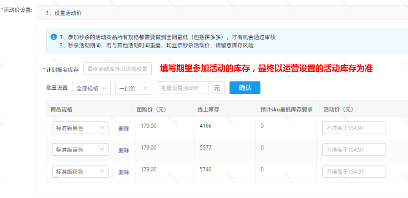
Task: Click activity price field for 标准版蓝色
Action: click(x=354, y=150)
